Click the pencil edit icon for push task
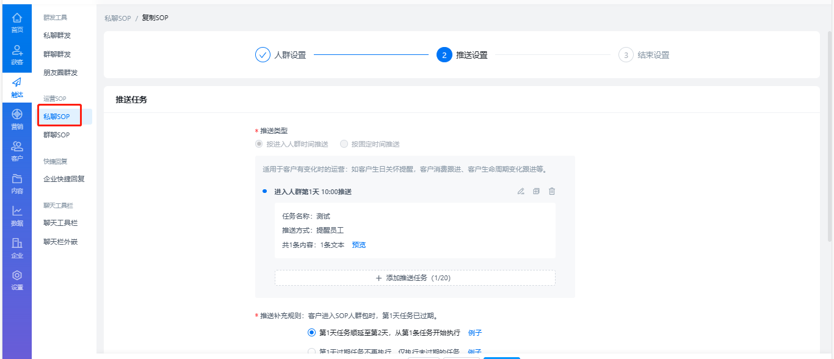The height and width of the screenshot is (359, 834). pyautogui.click(x=521, y=191)
